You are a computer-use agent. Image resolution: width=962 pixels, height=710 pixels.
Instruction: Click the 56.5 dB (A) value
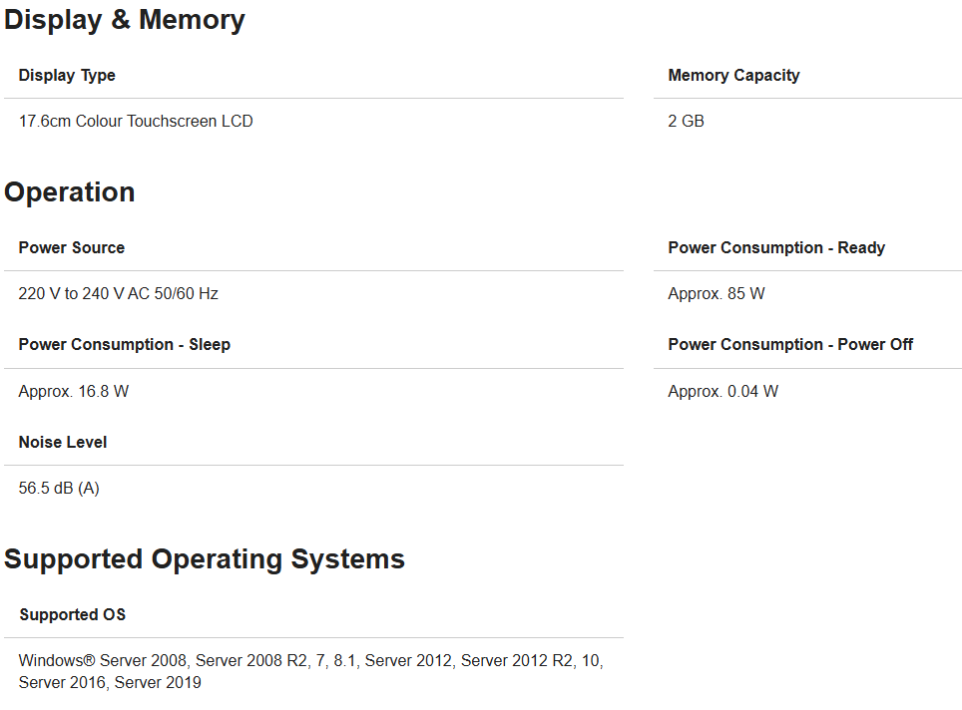tap(59, 489)
